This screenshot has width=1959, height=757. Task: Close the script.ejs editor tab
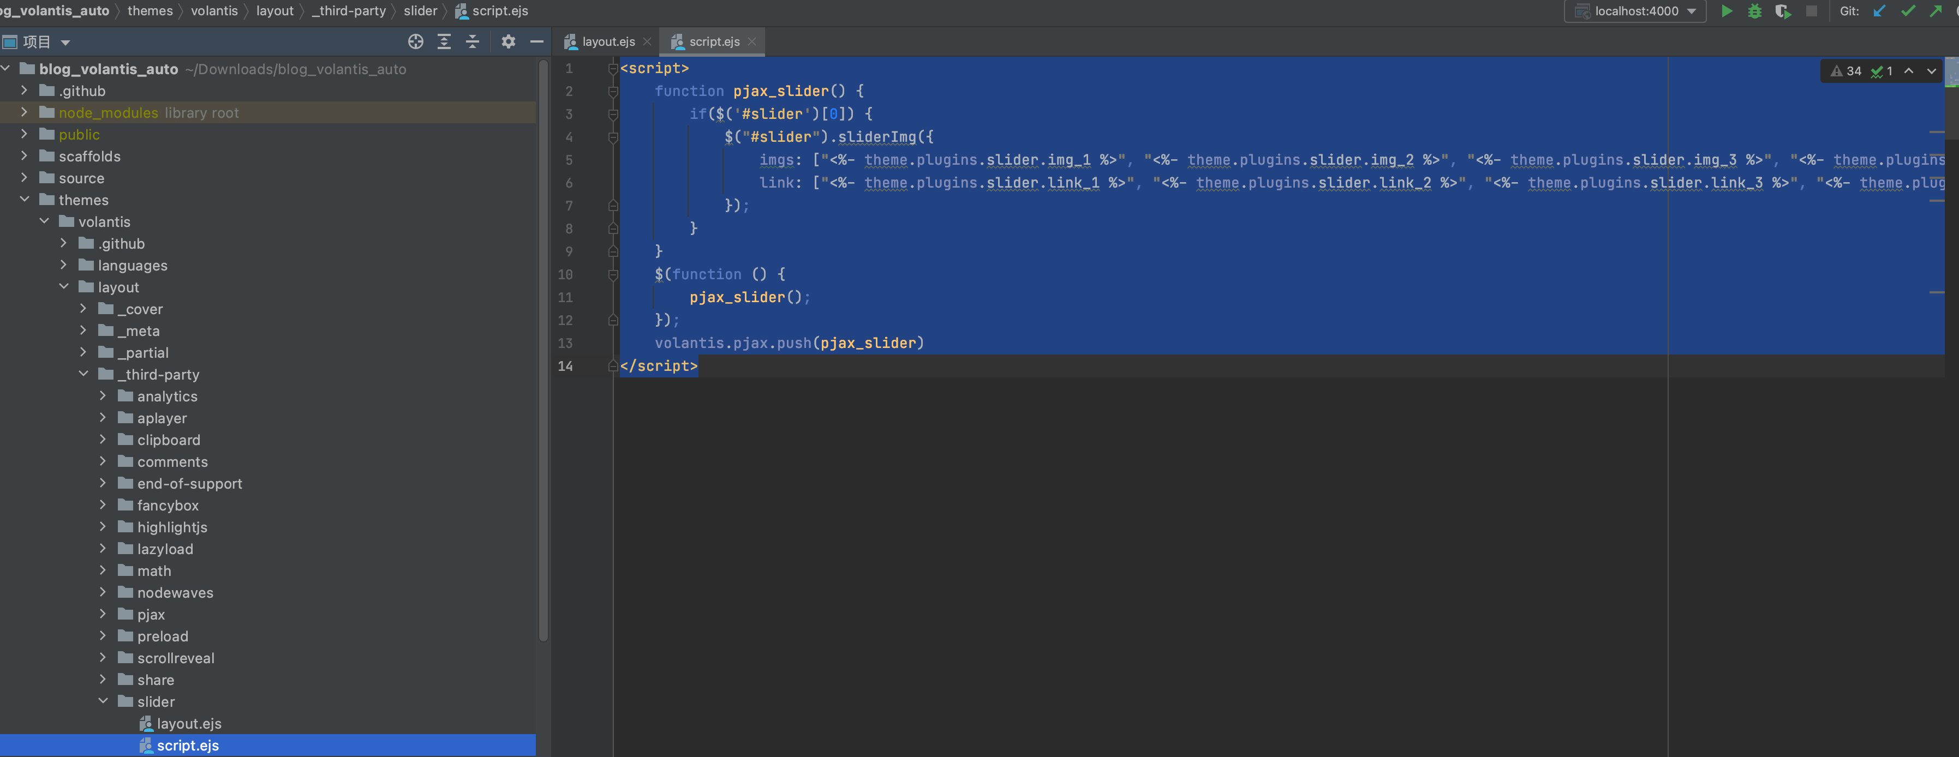coord(752,42)
